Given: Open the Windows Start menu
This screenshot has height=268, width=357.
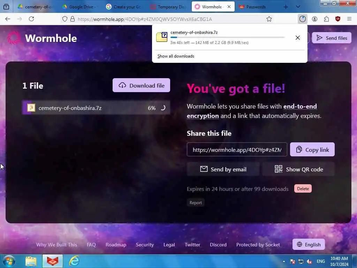Looking at the screenshot, I should [9, 261].
